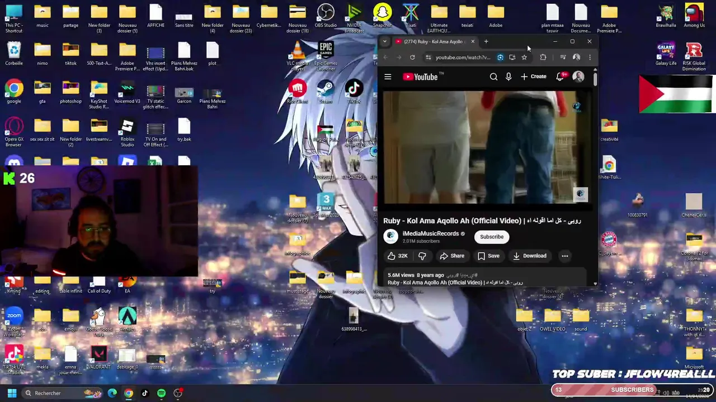Viewport: 716px width, 402px height.
Task: Select OBS Studio desktop icon
Action: tap(326, 16)
